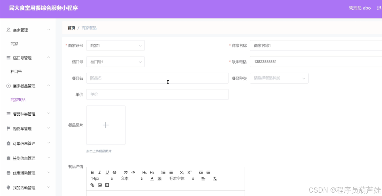Screen dimensions: 382x196
Task: Insert an image in editor
Action: click(x=100, y=185)
